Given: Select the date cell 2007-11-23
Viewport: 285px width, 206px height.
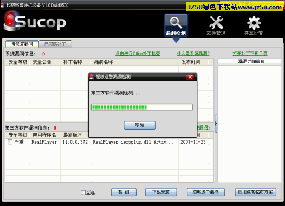Looking at the screenshot, I should point(193,142).
